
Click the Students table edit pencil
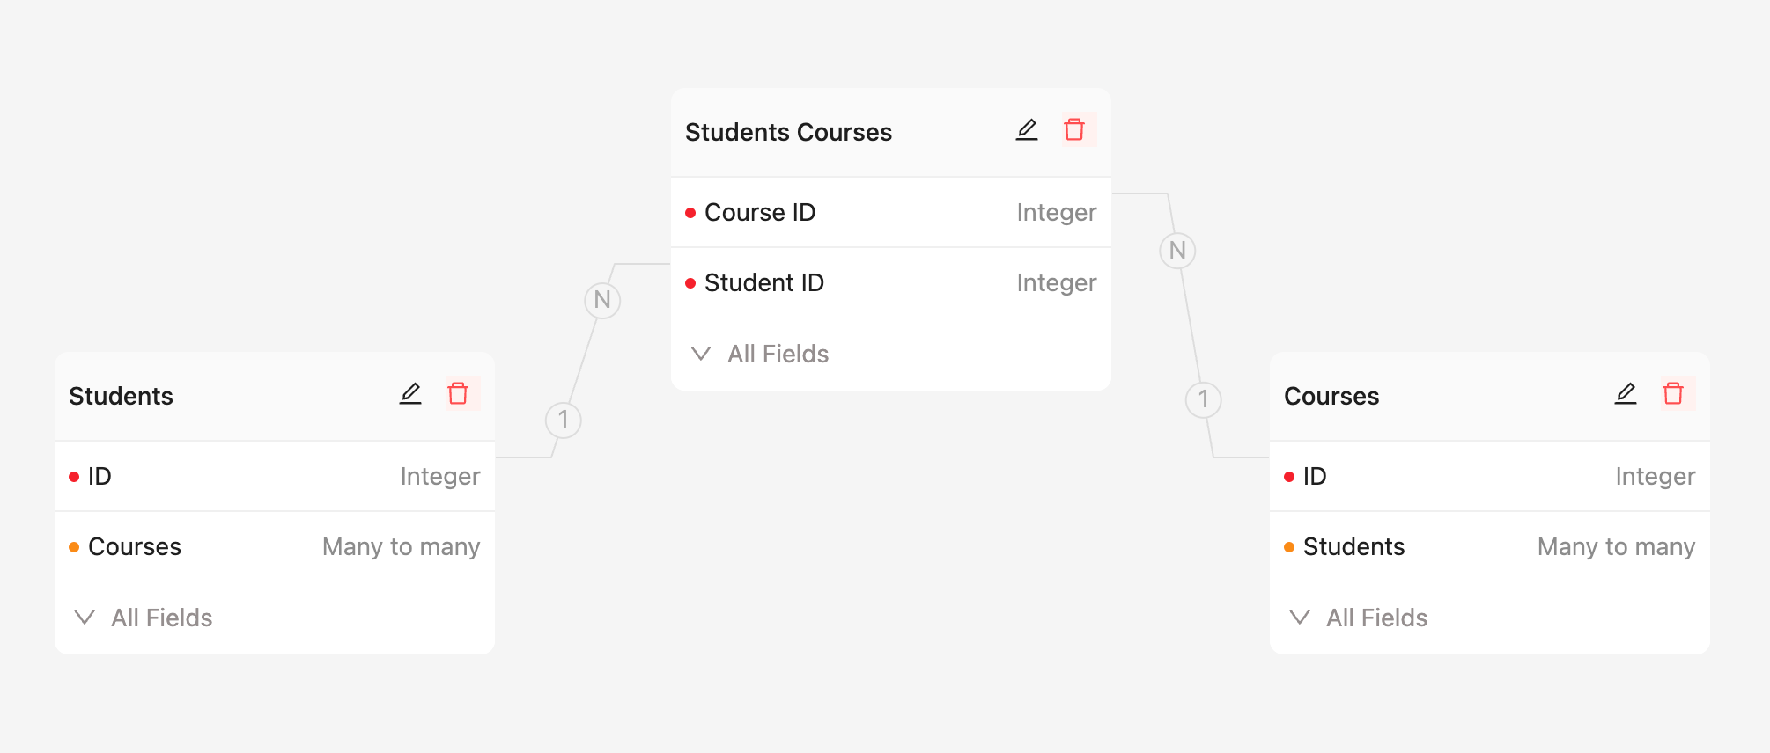click(410, 394)
